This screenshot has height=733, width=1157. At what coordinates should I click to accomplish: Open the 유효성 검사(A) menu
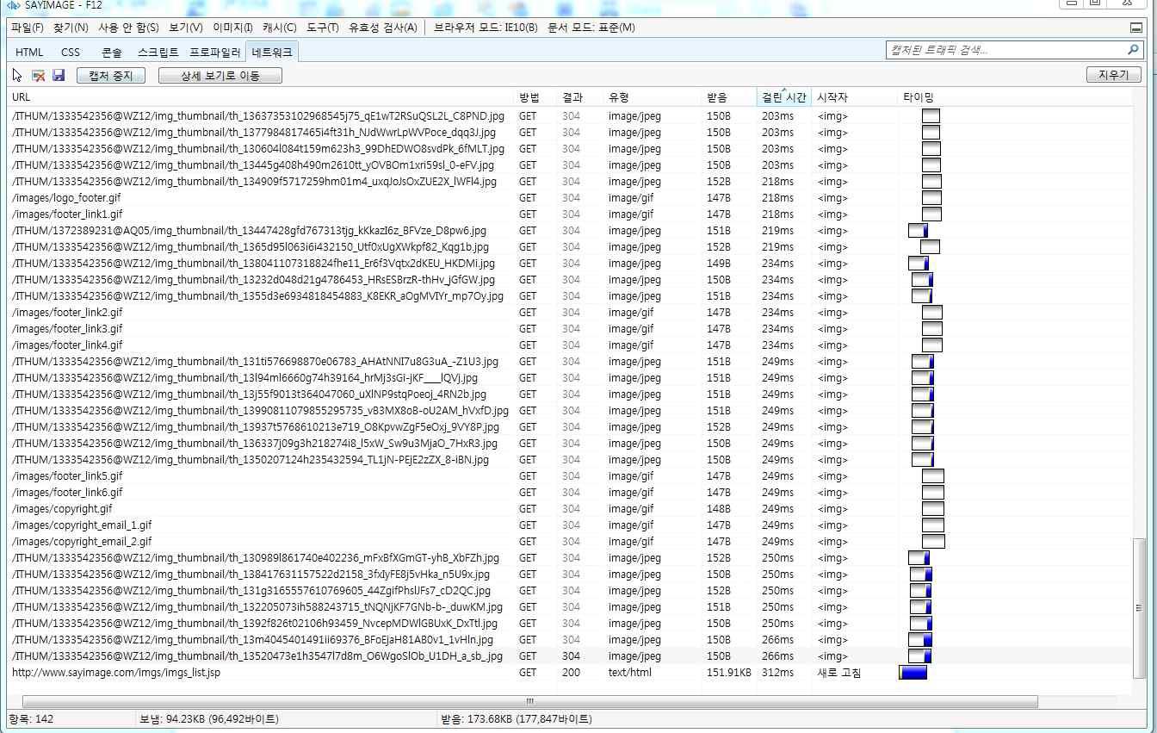[383, 28]
